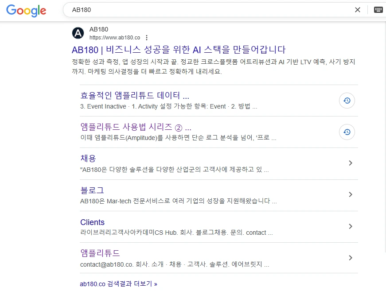Click snippet text 3. Event Inactive
Image resolution: width=386 pixels, height=295 pixels.
point(169,106)
